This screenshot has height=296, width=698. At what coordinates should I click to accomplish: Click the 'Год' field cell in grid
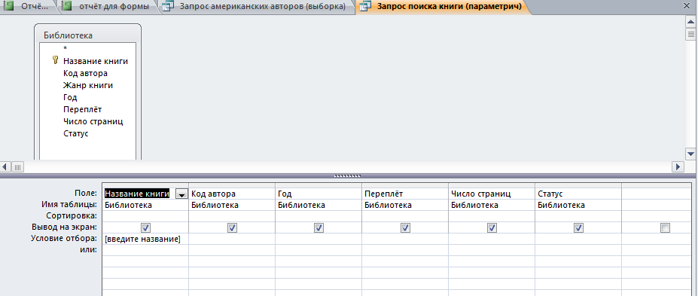click(319, 194)
